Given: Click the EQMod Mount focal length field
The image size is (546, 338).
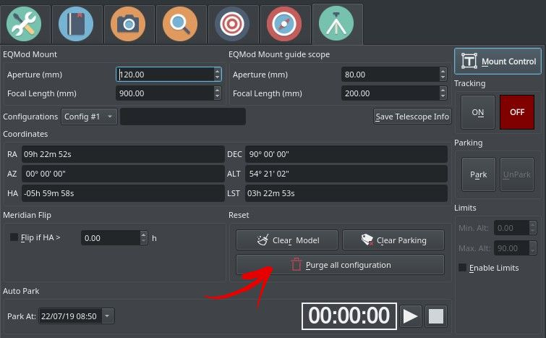Looking at the screenshot, I should point(165,93).
